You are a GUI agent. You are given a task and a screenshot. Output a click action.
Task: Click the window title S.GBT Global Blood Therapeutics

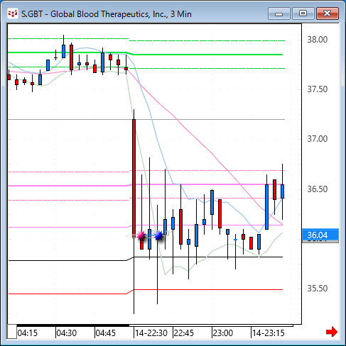[x=107, y=14]
